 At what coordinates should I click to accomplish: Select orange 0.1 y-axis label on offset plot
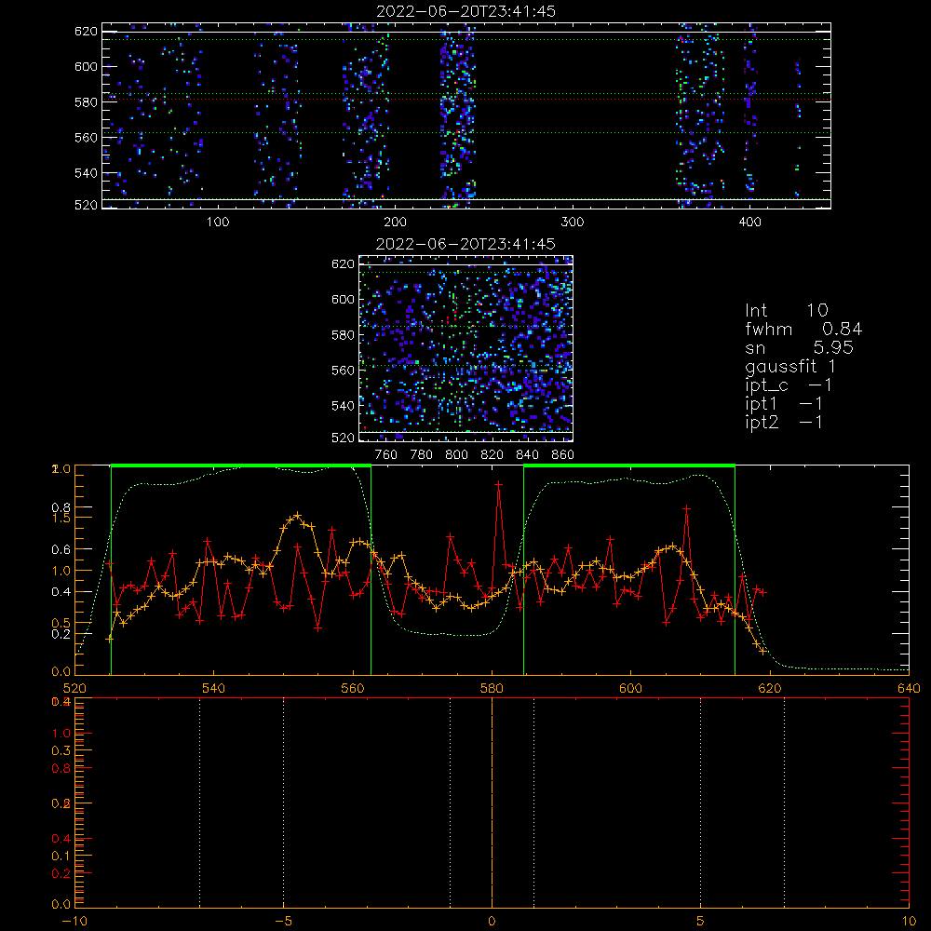61,856
